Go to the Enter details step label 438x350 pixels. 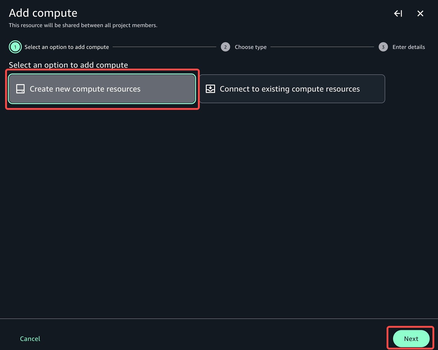(408, 47)
